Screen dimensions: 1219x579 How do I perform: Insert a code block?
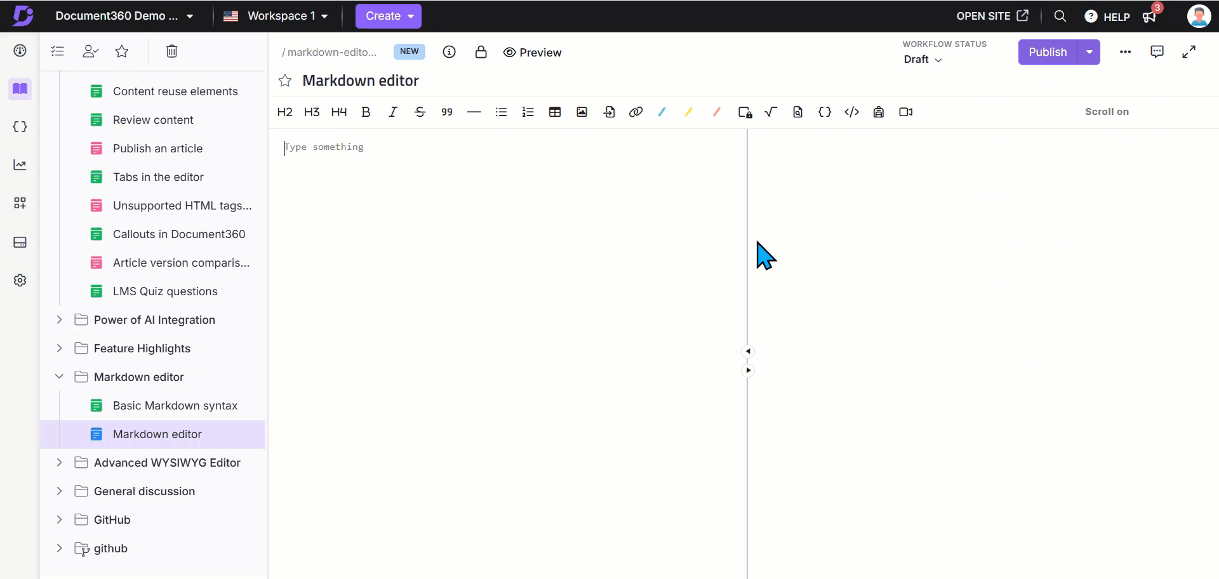(851, 112)
